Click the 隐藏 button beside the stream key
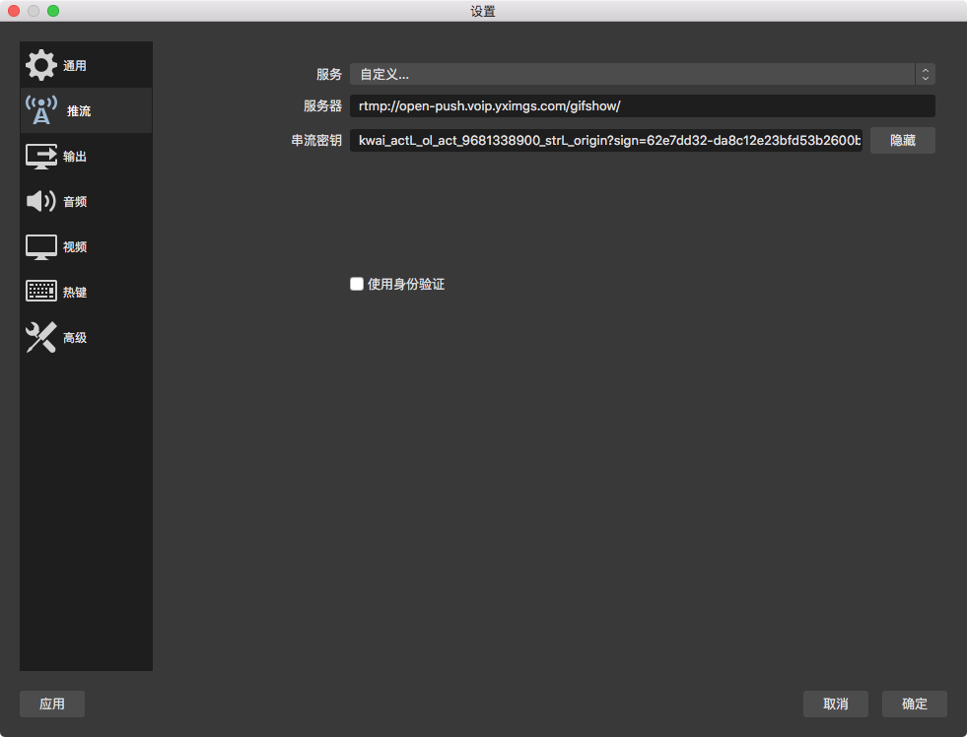967x737 pixels. [902, 141]
